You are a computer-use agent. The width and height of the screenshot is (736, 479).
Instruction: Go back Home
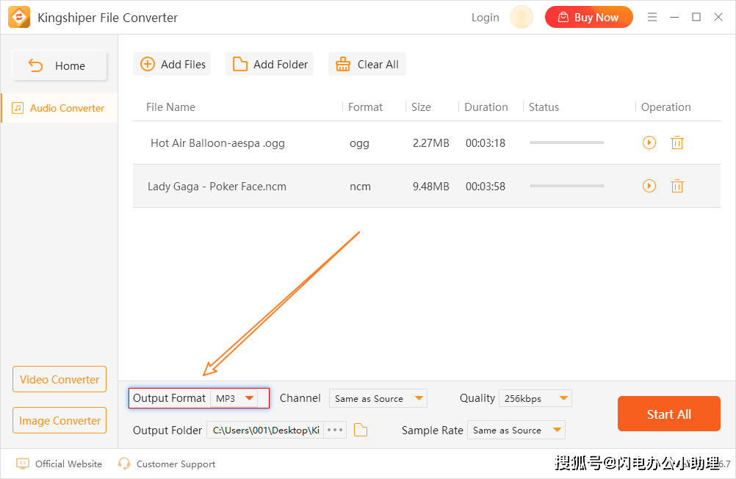pyautogui.click(x=59, y=65)
